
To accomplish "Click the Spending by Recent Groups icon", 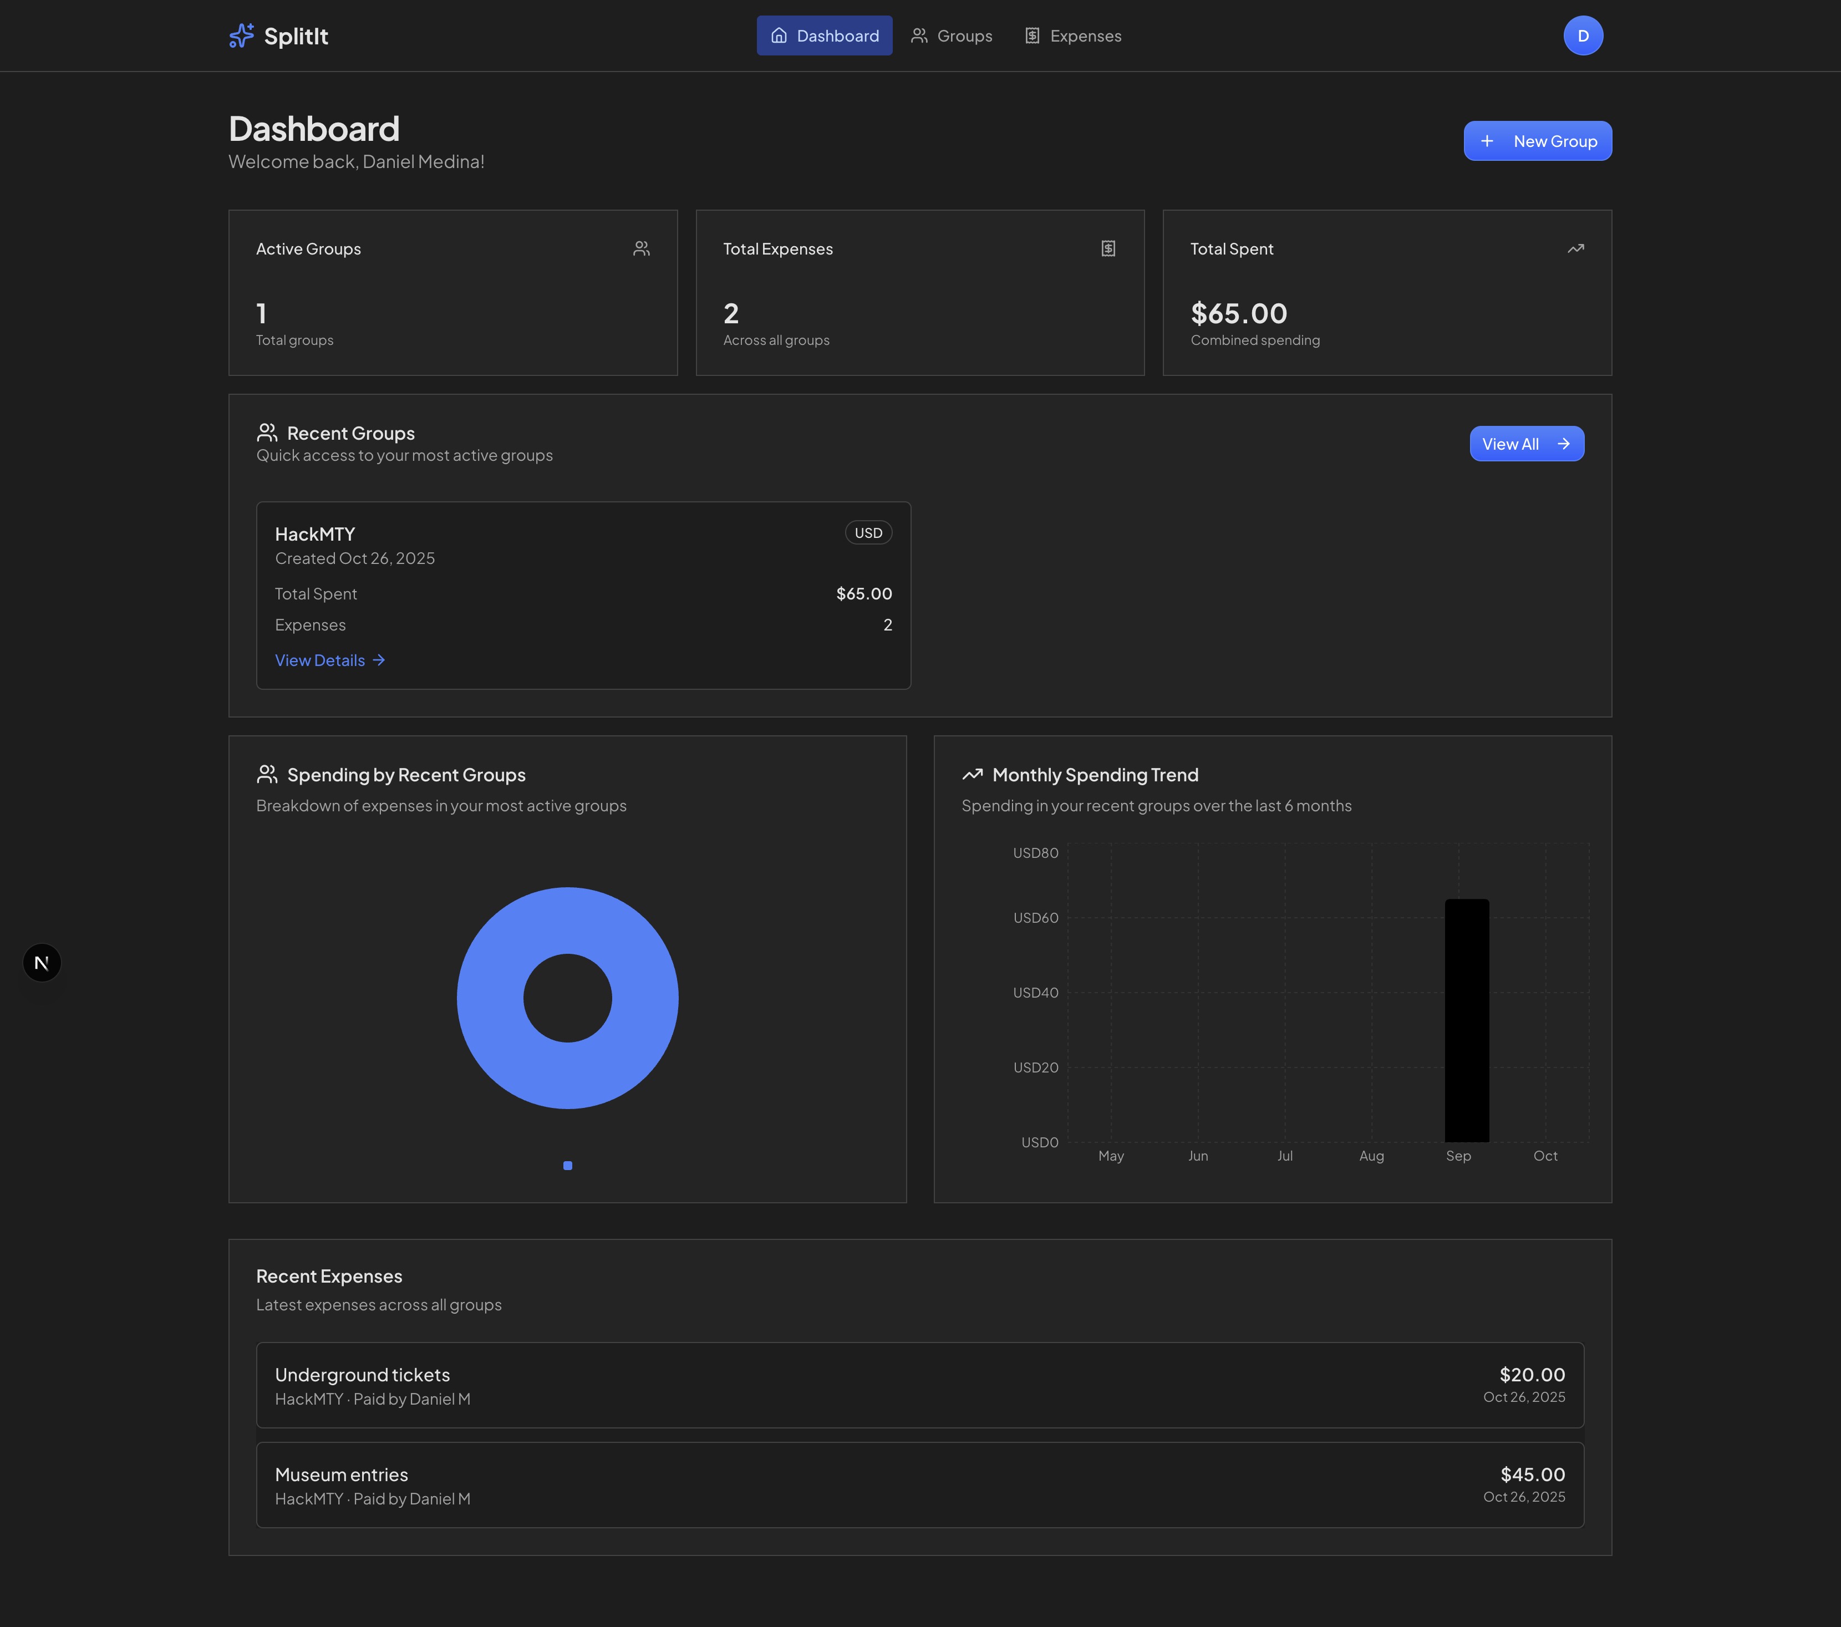I will [267, 775].
